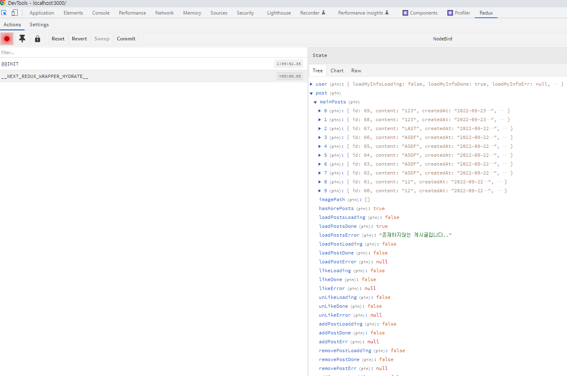Viewport: 567px width, 376px height.
Task: Click the Recorder flask icon
Action: [x=323, y=13]
